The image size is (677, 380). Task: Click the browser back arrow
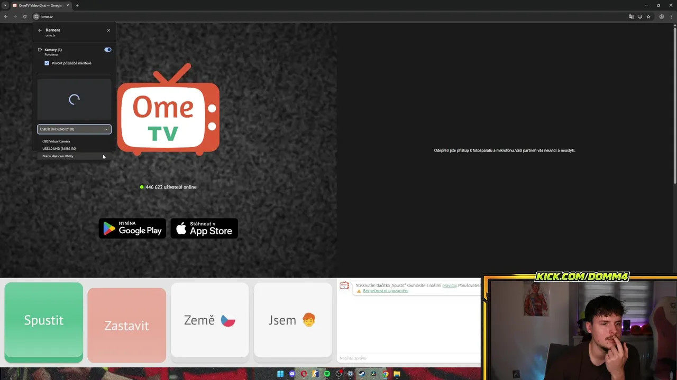(6, 17)
